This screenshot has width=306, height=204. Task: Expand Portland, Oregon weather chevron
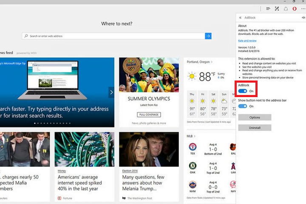coord(212,62)
